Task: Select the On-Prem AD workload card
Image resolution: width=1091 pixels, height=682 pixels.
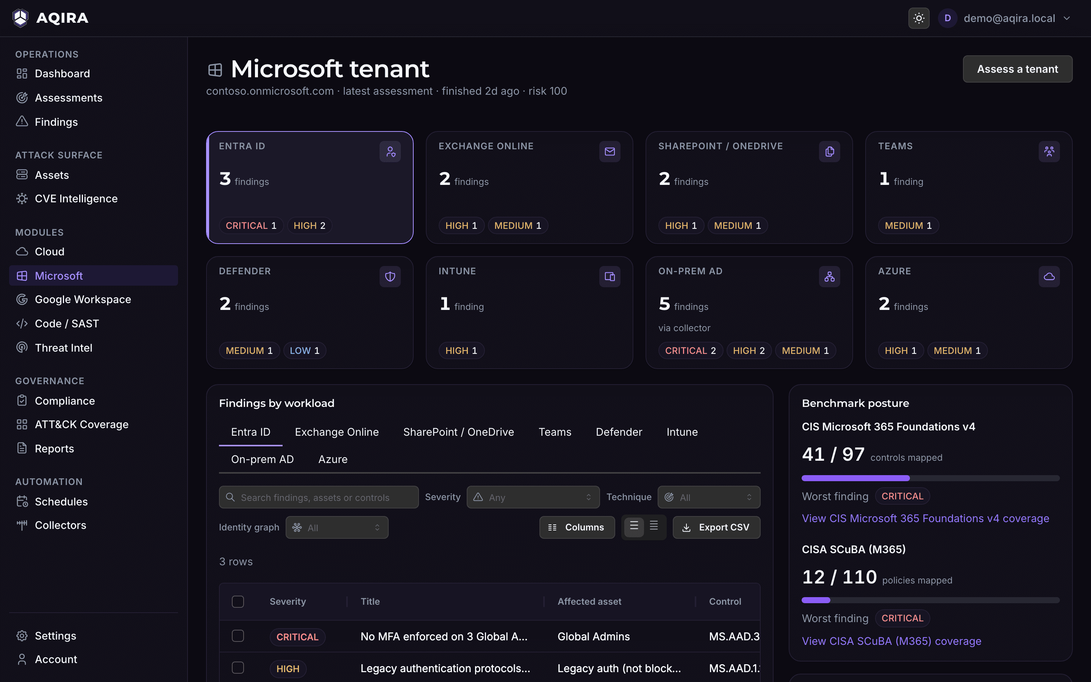Action: (749, 313)
